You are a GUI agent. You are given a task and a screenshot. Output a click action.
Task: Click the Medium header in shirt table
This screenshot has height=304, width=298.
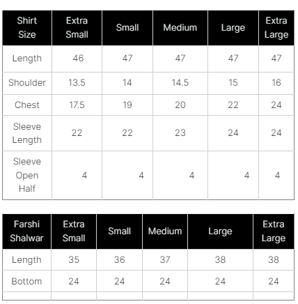[180, 28]
